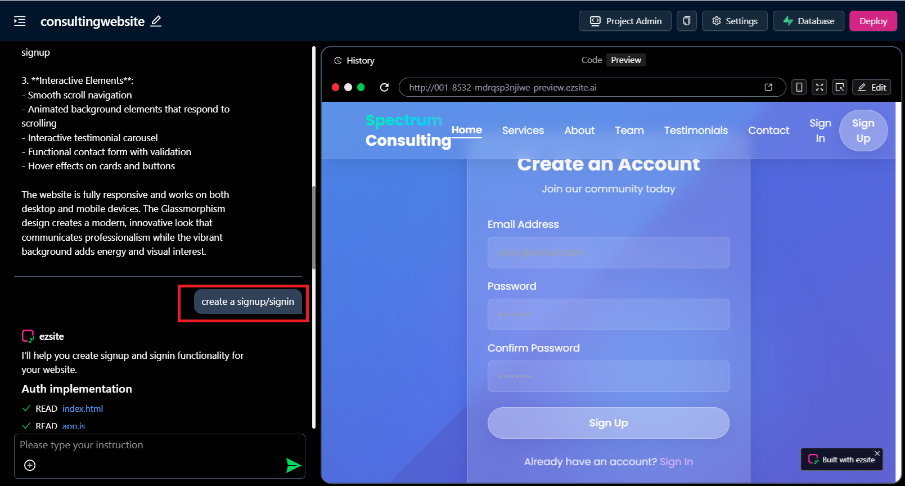Open the History panel
905x486 pixels.
tap(354, 61)
